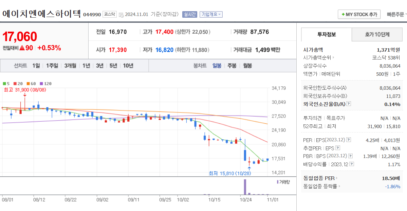
Task: Click the 액면가 value 500원 1주
Action: point(388,74)
